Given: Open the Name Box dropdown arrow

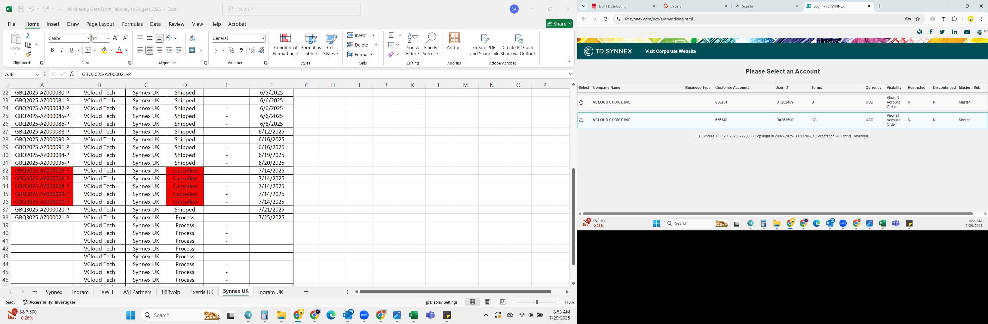Looking at the screenshot, I should click(x=37, y=74).
